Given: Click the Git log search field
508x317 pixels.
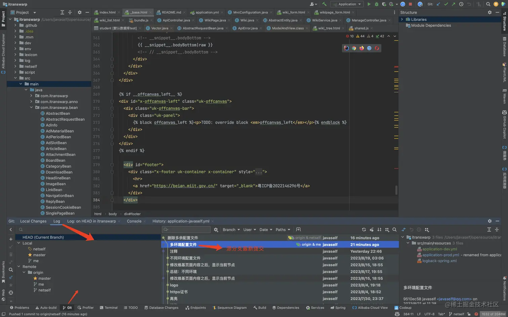Looking at the screenshot, I should [x=186, y=229].
